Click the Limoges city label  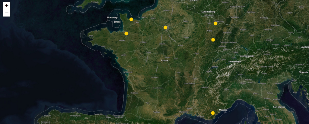[x=155, y=77]
